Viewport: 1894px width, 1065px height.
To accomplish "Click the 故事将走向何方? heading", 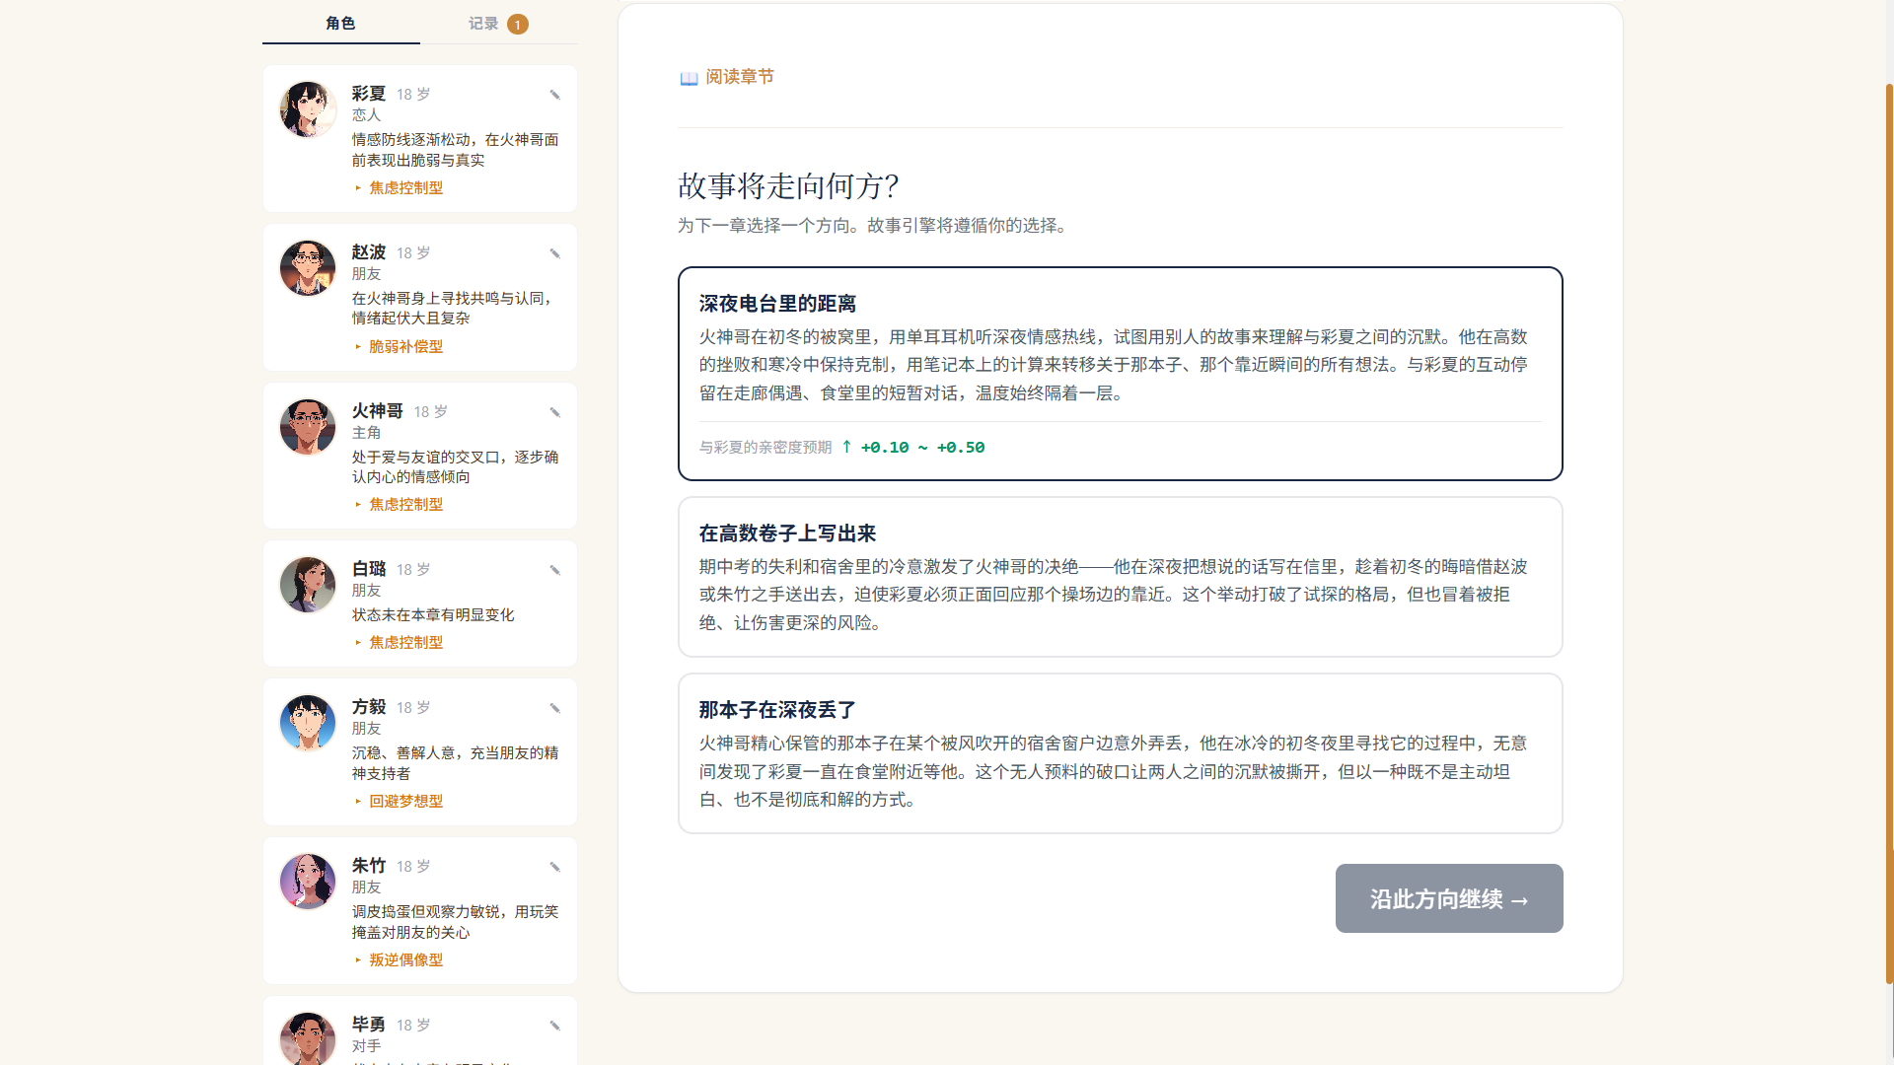I will (x=788, y=185).
